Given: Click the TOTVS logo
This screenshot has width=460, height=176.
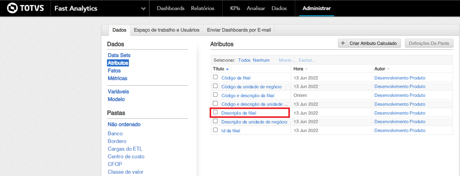Looking at the screenshot, I should [25, 8].
